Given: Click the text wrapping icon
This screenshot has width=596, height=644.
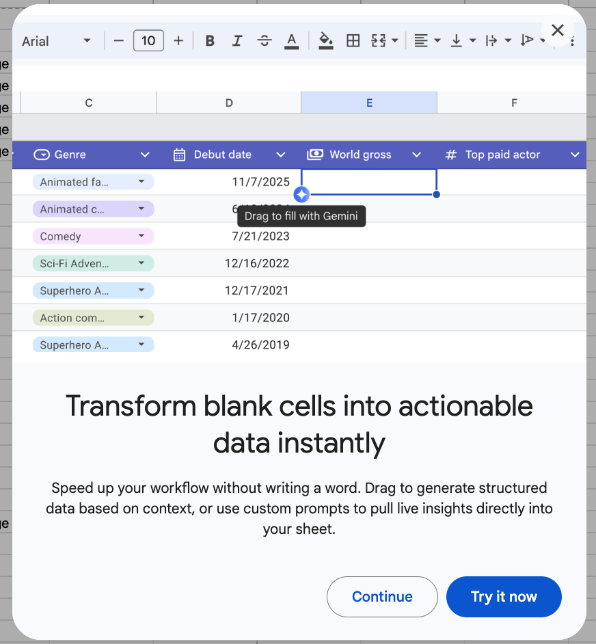Looking at the screenshot, I should point(491,40).
